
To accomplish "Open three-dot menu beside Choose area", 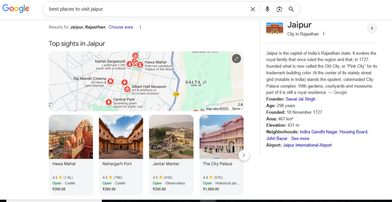I will [x=140, y=27].
